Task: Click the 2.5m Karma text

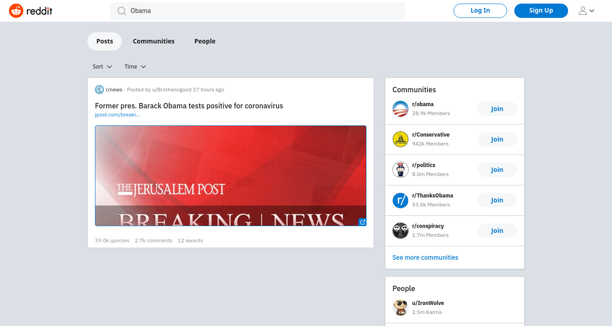Action: [x=427, y=312]
